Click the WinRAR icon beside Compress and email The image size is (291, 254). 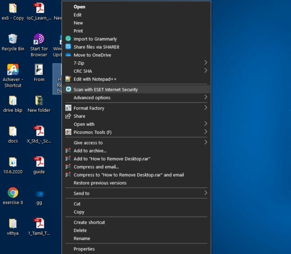point(68,166)
